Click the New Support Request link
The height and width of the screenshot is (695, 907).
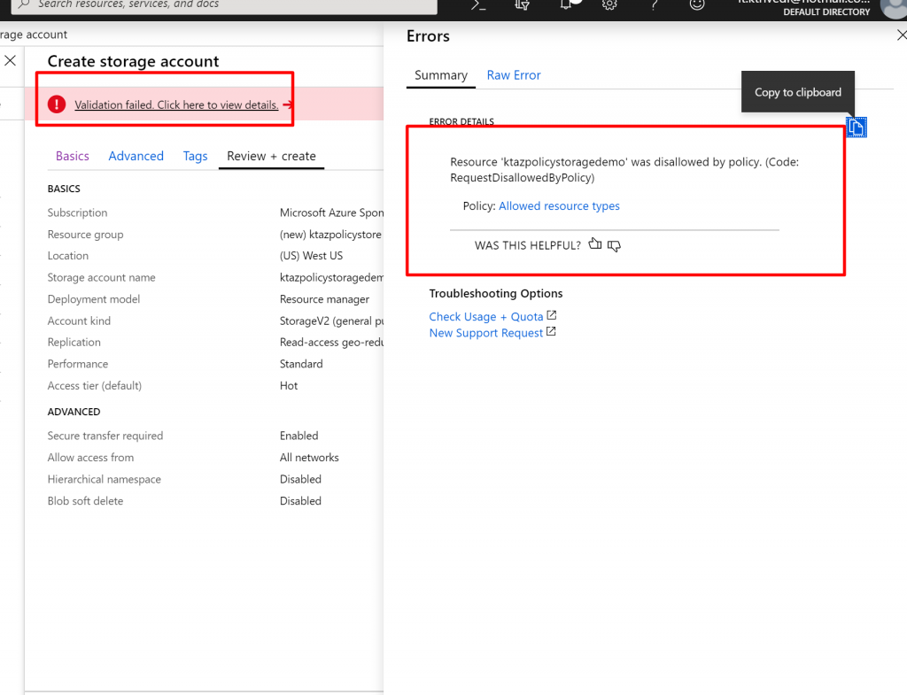coord(486,333)
